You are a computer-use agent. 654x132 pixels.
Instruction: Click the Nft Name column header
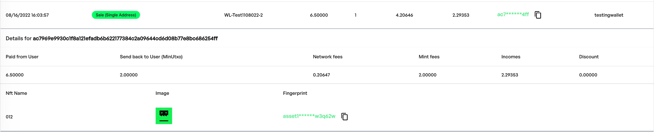tap(16, 93)
